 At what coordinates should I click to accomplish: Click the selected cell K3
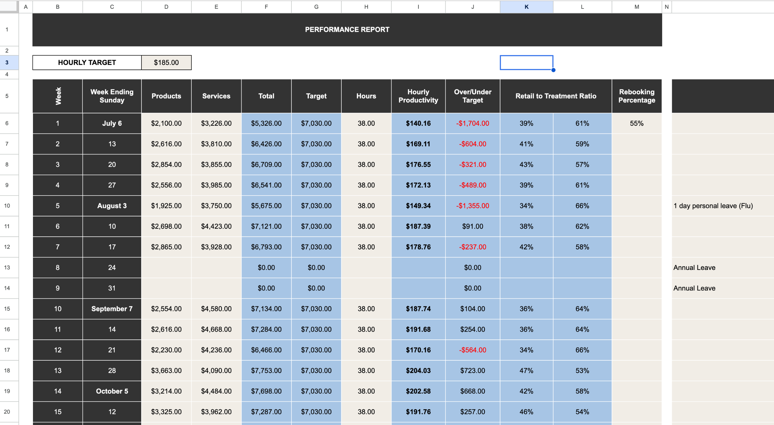(x=526, y=63)
